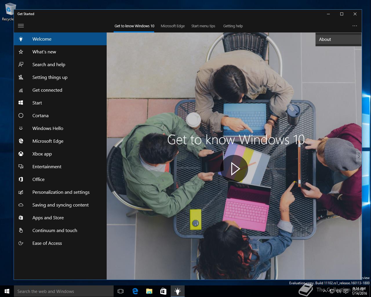Image resolution: width=371 pixels, height=297 pixels.
Task: Click the Microsoft Edge icon in sidebar
Action: (21, 141)
